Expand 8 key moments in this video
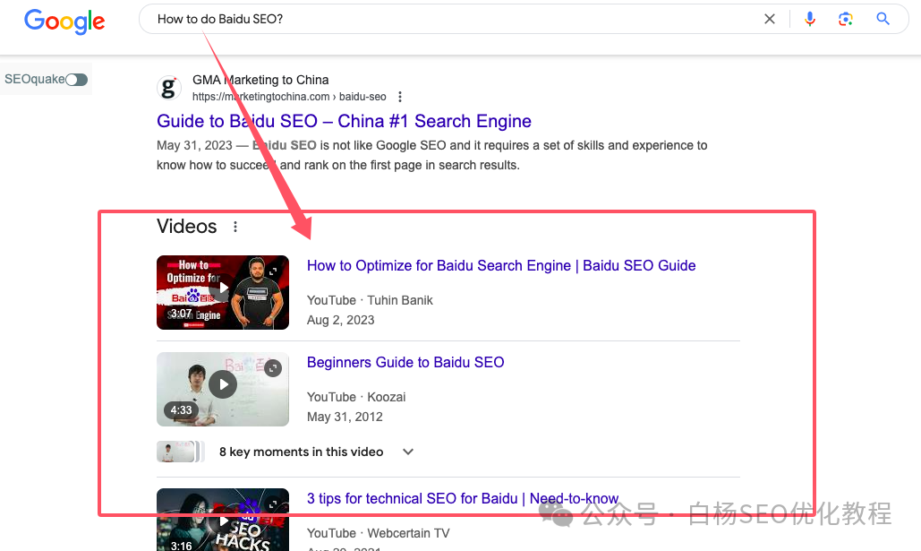Screen dimensions: 921x551 (407, 452)
